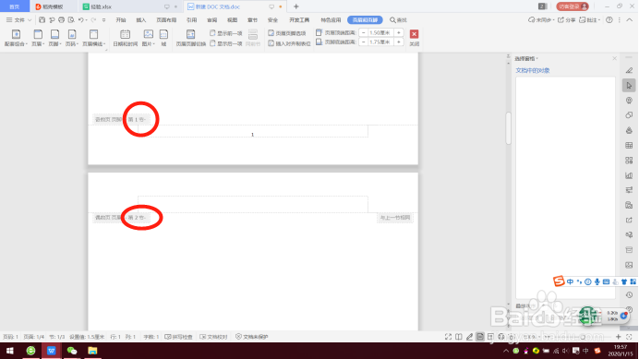Click the Undo arrow icon
Viewport: 639px width, 359px height.
coord(80,20)
